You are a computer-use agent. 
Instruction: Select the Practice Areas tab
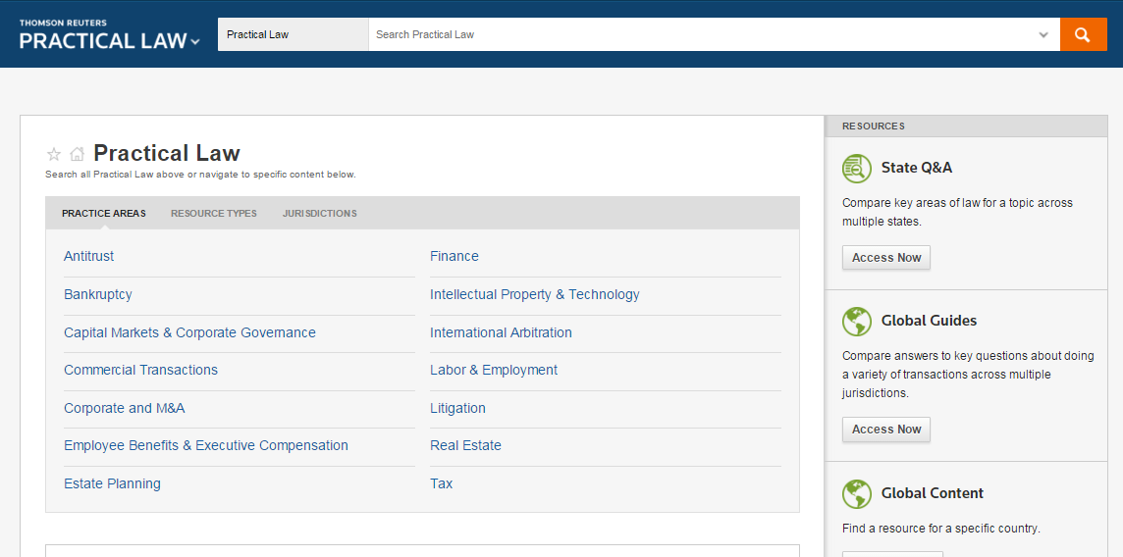pos(104,213)
